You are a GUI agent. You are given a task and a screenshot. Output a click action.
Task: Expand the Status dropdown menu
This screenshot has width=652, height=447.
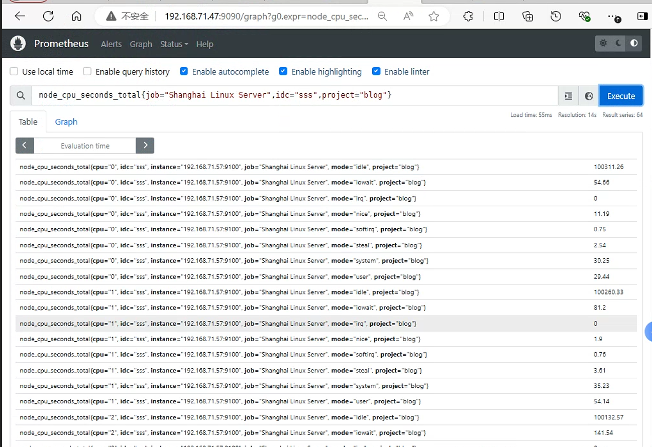174,44
